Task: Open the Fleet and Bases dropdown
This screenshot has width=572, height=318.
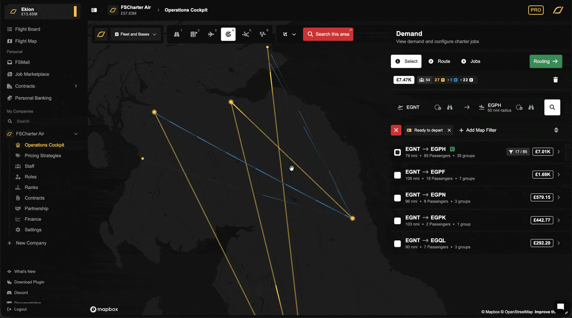Action: pyautogui.click(x=135, y=34)
